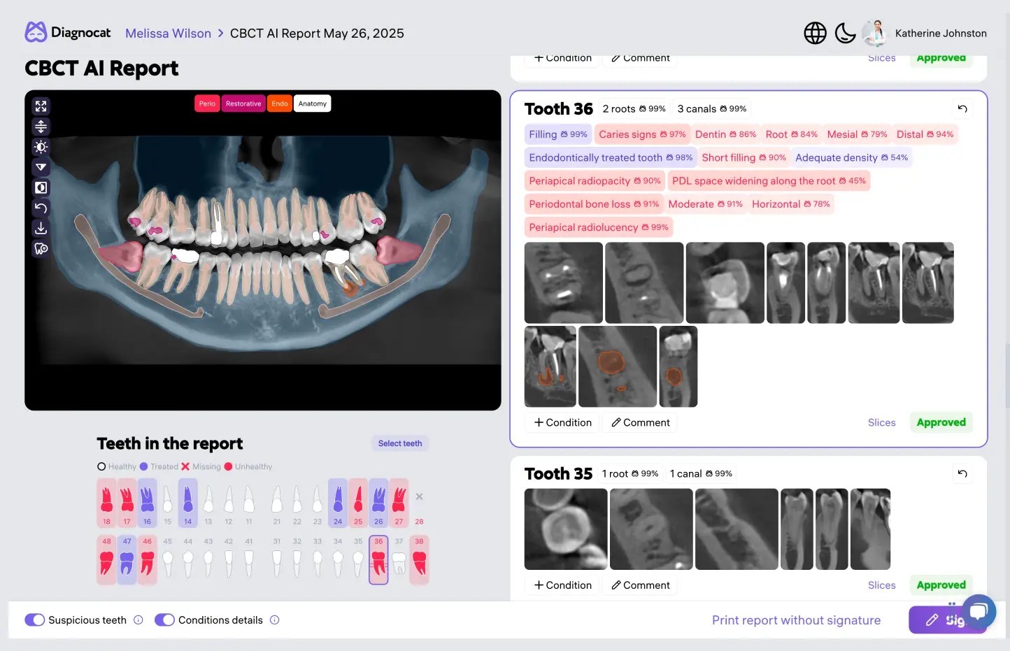This screenshot has width=1010, height=651.
Task: Disable the Conditions details toggle
Action: (x=165, y=620)
